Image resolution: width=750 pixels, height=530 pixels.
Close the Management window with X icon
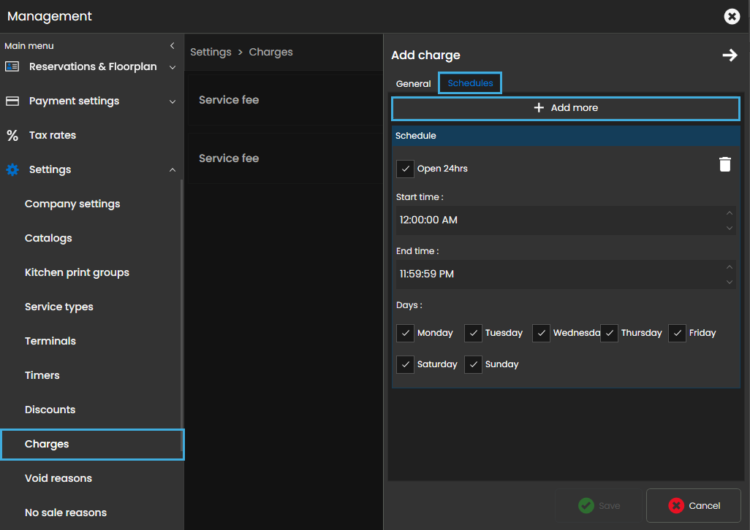coord(732,16)
